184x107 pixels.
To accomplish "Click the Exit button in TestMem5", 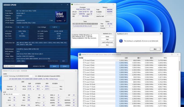I will point(107,45).
